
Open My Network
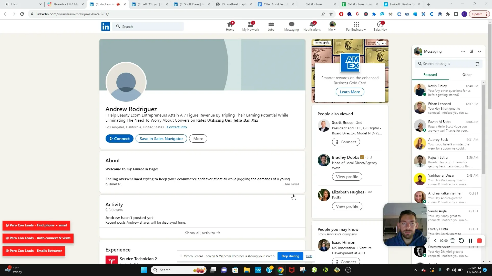[x=250, y=26]
